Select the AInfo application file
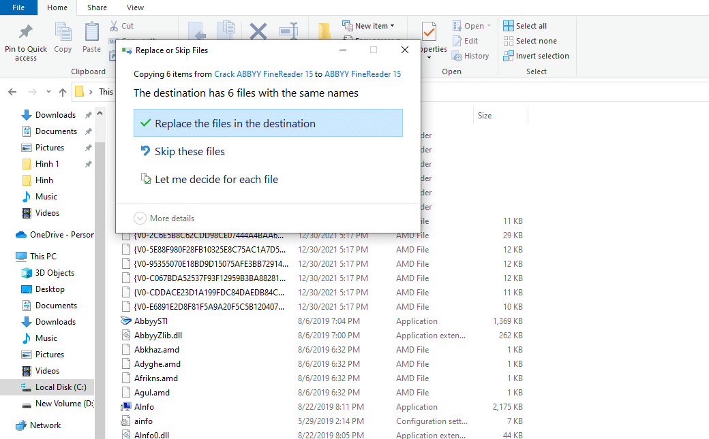709x439 pixels. pyautogui.click(x=144, y=407)
